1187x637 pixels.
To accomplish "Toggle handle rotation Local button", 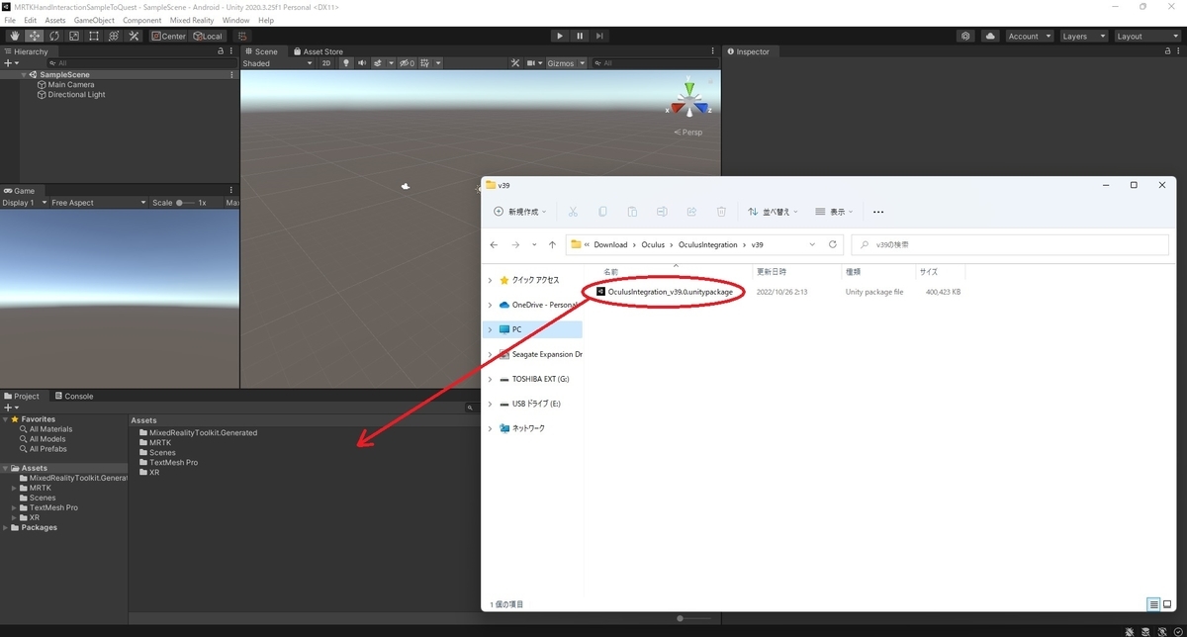I will tap(209, 36).
